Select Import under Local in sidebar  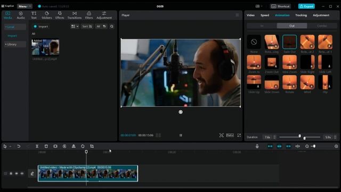(x=12, y=36)
